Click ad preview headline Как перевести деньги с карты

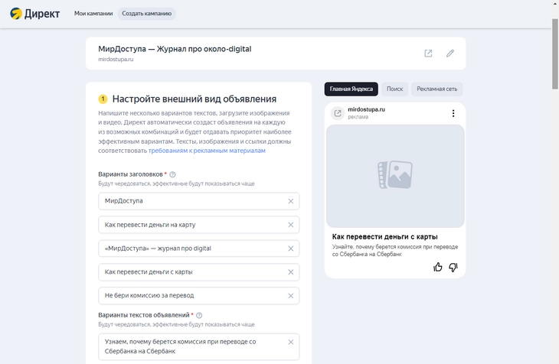[384, 237]
